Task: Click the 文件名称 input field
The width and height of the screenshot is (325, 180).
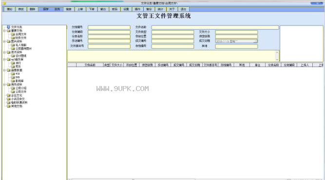Action: point(215,27)
